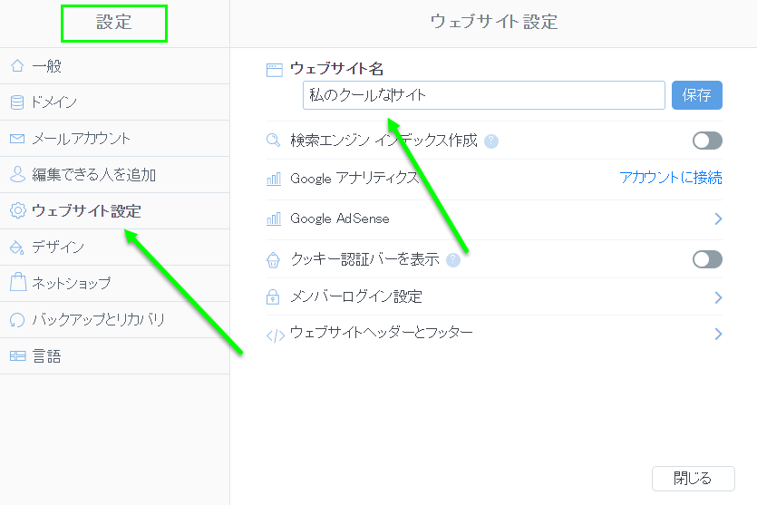Open help tooltip for クッキー認証バーを表示
Screen dimensions: 757x505
[x=453, y=260]
